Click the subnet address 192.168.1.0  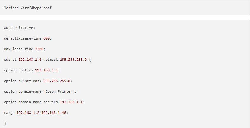click(x=30, y=60)
